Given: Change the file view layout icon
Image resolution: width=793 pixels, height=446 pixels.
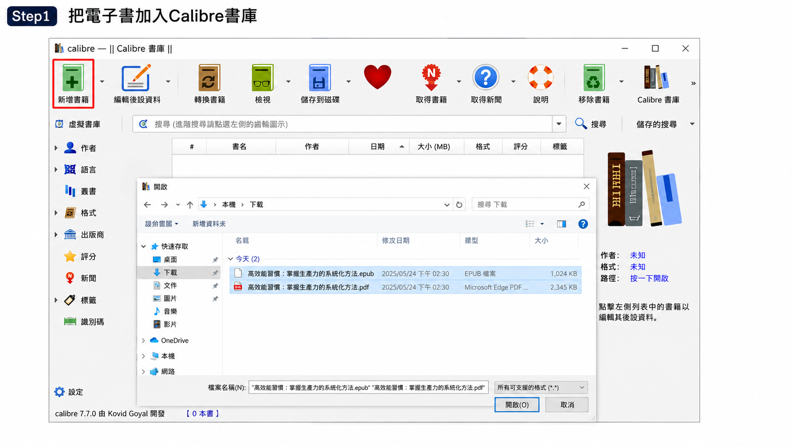Looking at the screenshot, I should [x=530, y=224].
